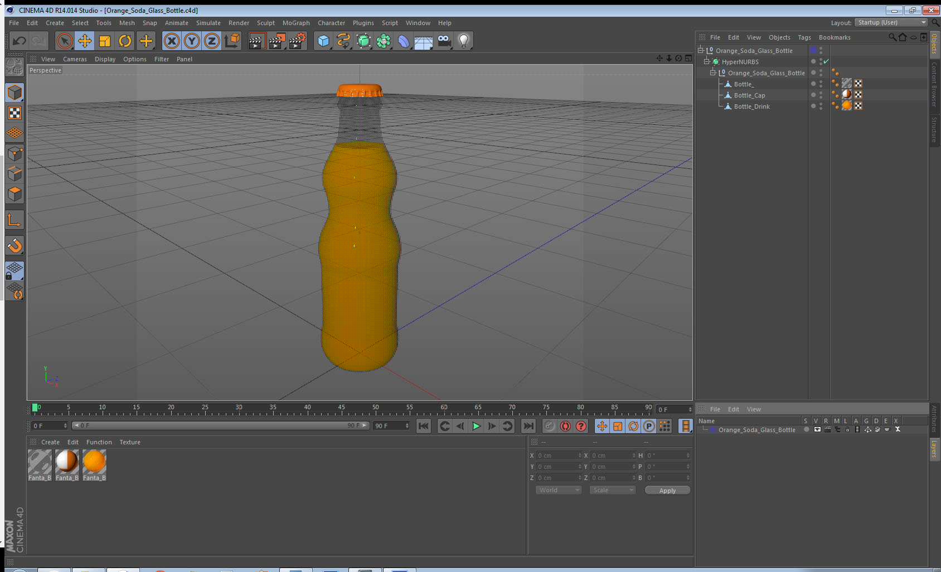The image size is (941, 572).
Task: Go to end of animation
Action: tap(528, 426)
